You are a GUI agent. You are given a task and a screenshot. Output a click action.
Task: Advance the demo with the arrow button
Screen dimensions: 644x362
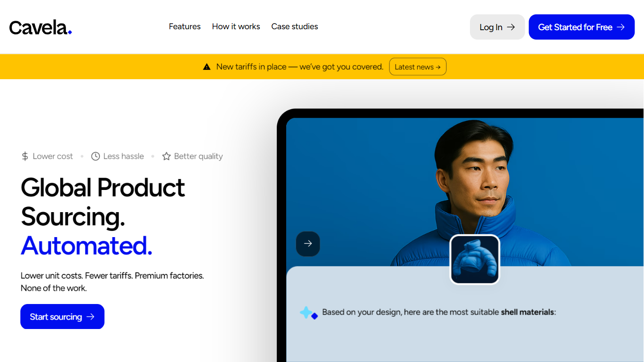[x=308, y=244]
